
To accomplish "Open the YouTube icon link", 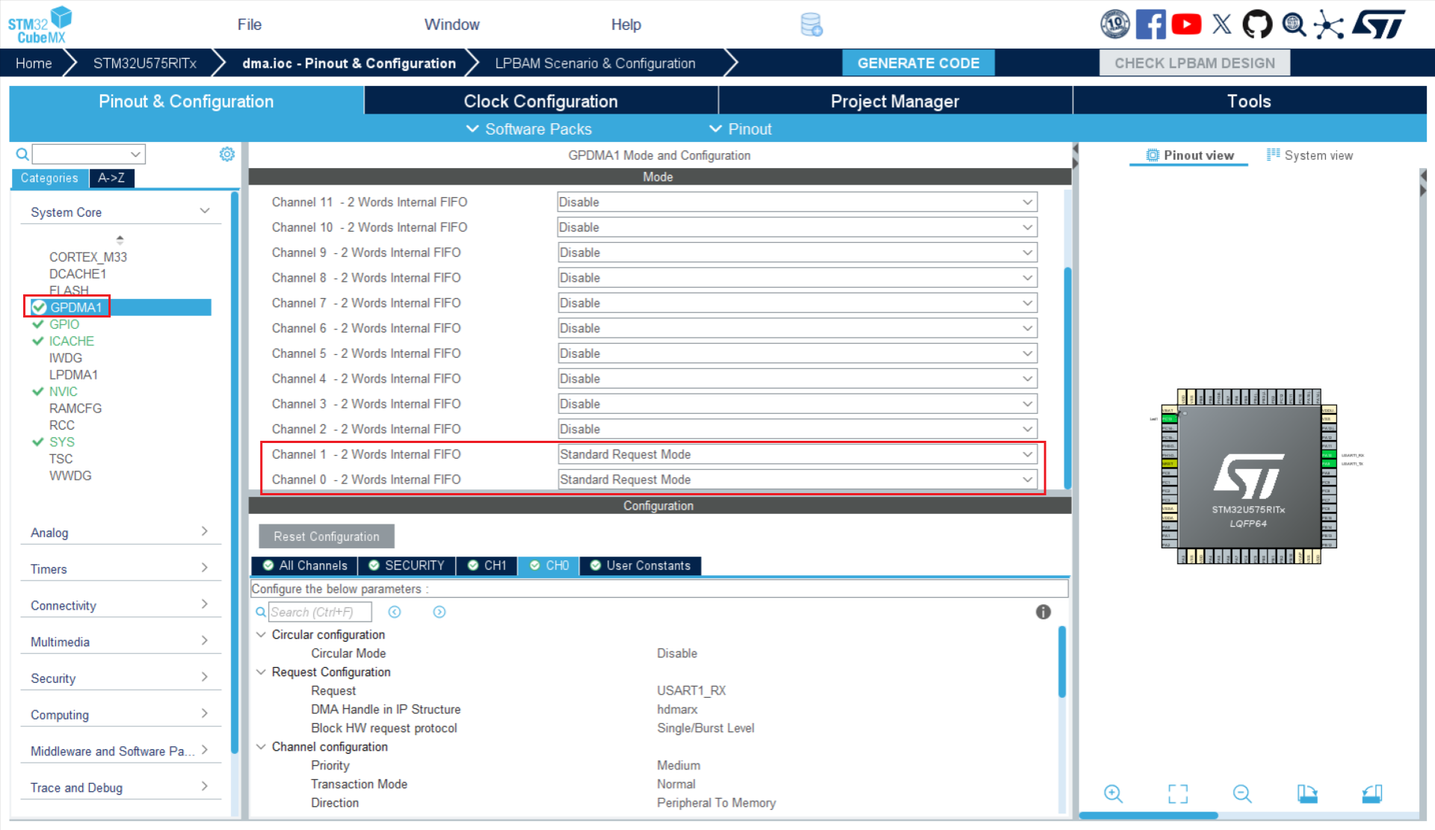I will point(1186,25).
